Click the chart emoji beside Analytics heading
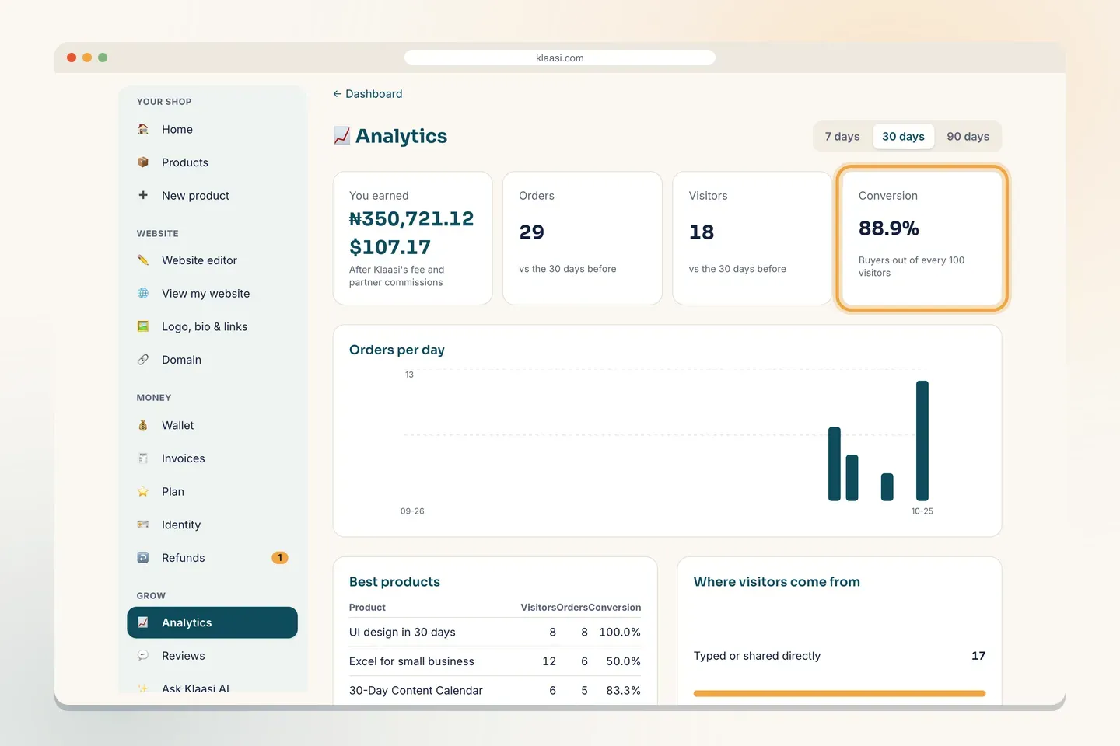This screenshot has width=1120, height=746. (341, 136)
